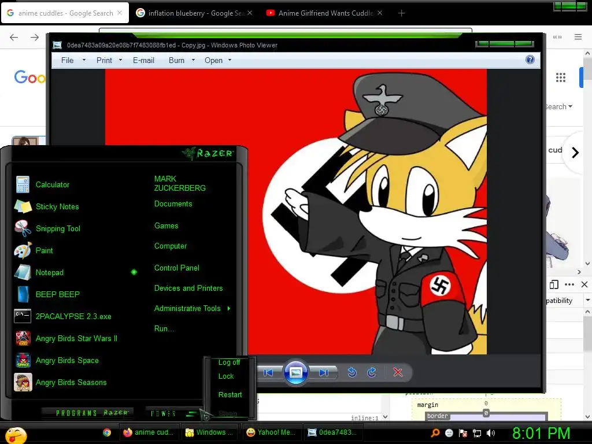Click the network tray icon
This screenshot has width=592, height=444.
pos(477,433)
